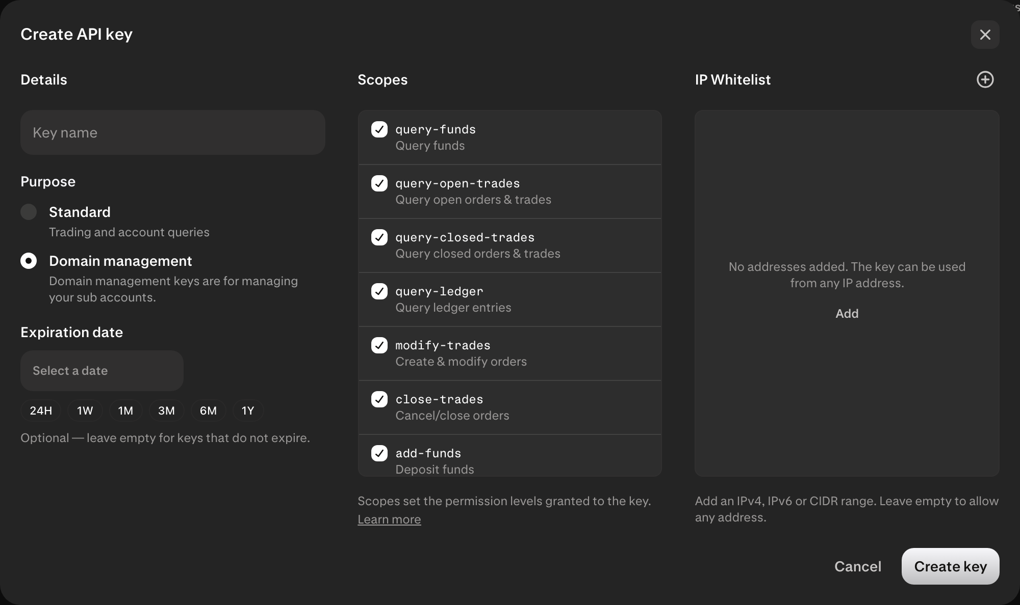The width and height of the screenshot is (1020, 605).
Task: Disable the close-trades scope checkbox
Action: [379, 399]
